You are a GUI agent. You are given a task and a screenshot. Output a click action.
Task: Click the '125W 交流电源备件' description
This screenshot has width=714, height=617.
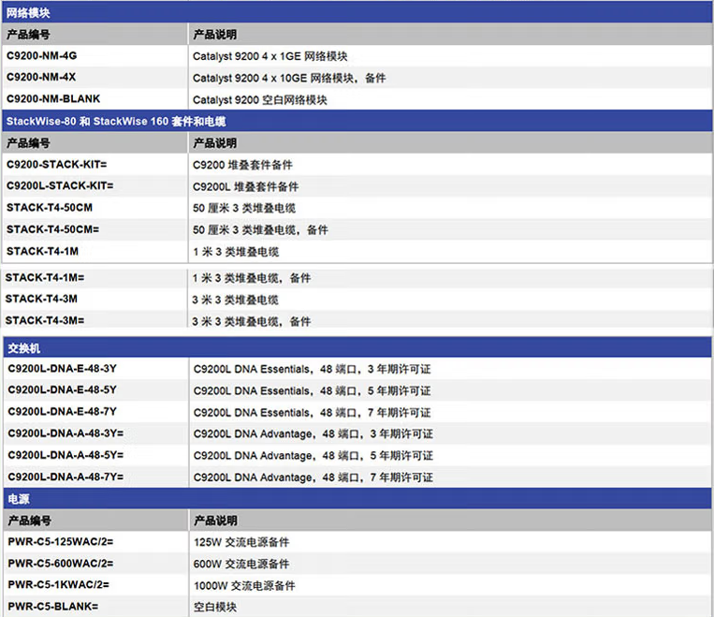(x=241, y=542)
